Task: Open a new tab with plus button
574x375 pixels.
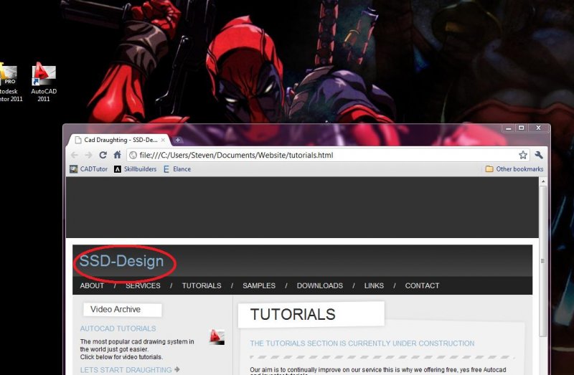Action: pyautogui.click(x=177, y=140)
